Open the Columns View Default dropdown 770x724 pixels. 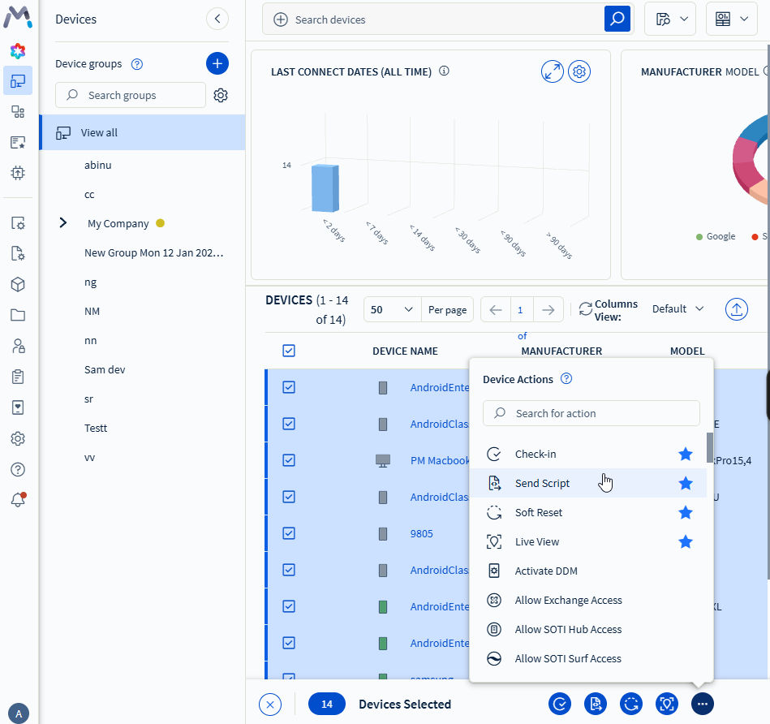tap(678, 309)
